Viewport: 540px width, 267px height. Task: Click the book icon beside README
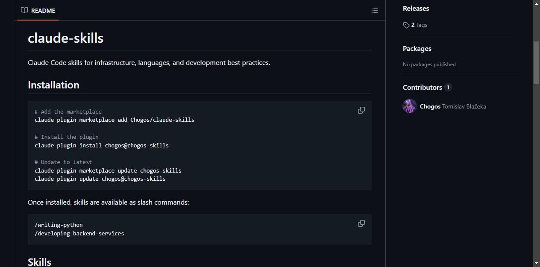[x=24, y=10]
